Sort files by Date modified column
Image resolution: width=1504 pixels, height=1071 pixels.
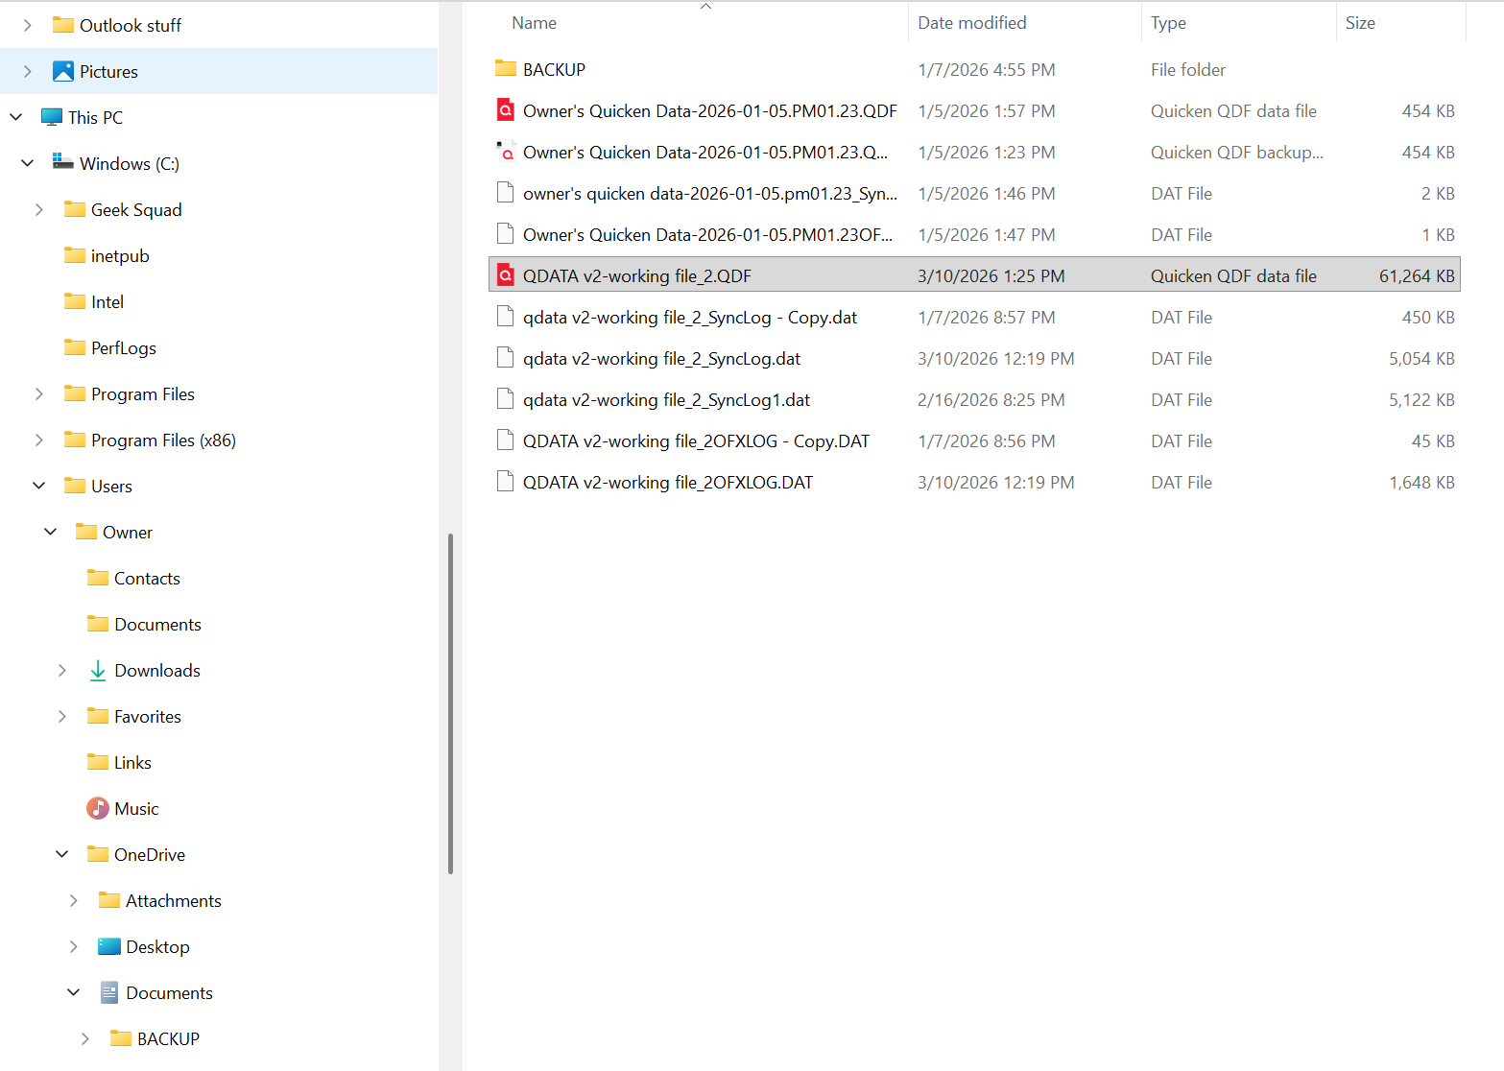tap(971, 23)
